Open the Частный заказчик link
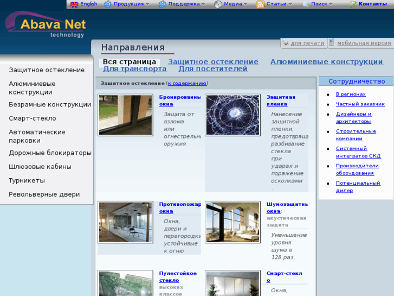 point(360,104)
